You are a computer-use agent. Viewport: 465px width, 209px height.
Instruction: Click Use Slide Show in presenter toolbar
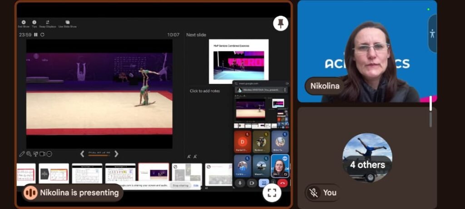tap(67, 23)
